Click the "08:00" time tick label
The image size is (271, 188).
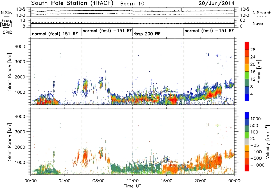(99, 181)
